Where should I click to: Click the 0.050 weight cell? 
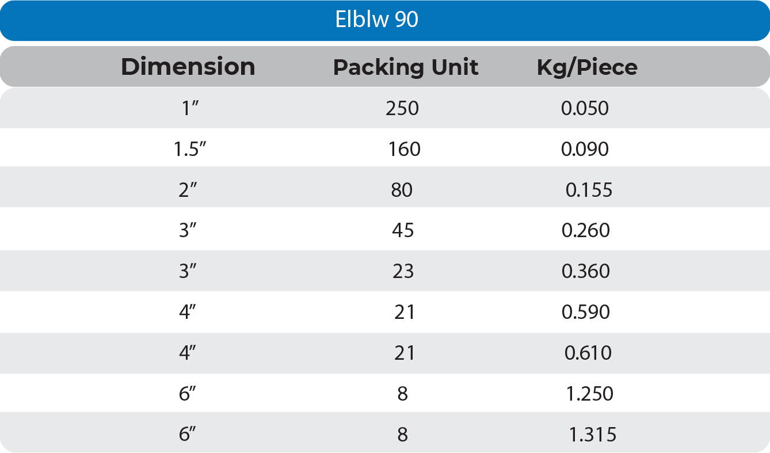tap(585, 108)
